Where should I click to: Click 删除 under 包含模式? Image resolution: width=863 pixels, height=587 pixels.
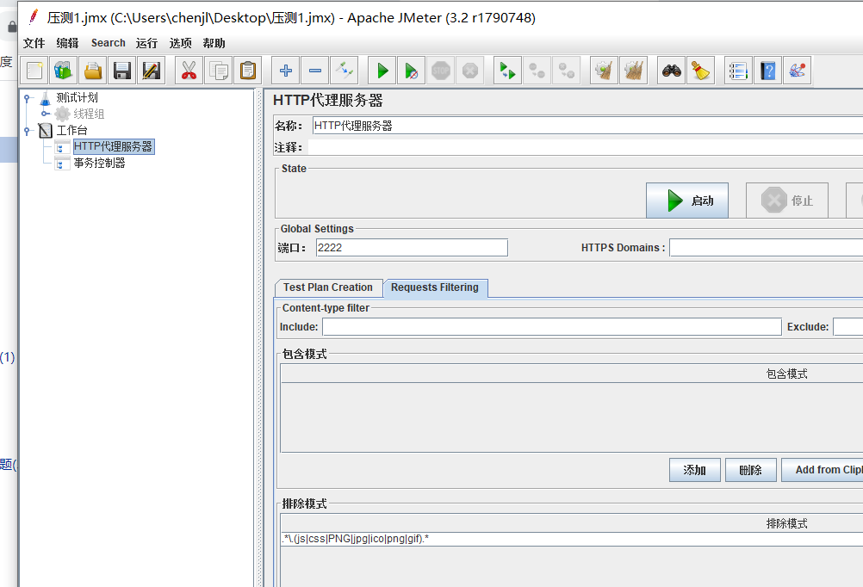pos(751,470)
